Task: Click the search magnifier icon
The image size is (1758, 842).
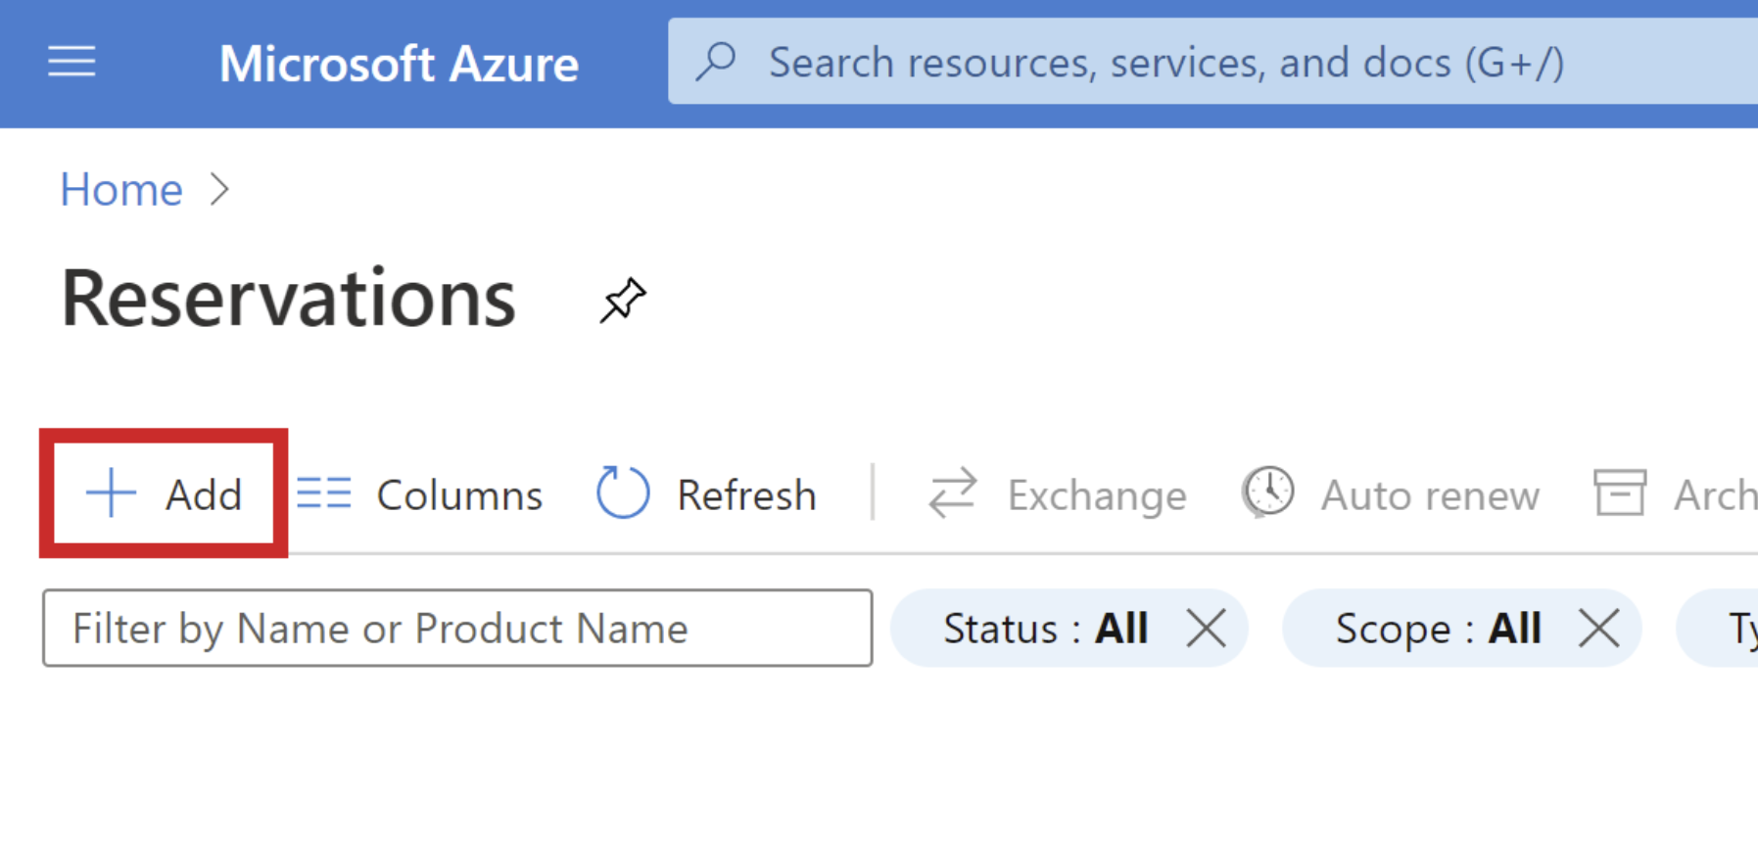Action: point(716,63)
